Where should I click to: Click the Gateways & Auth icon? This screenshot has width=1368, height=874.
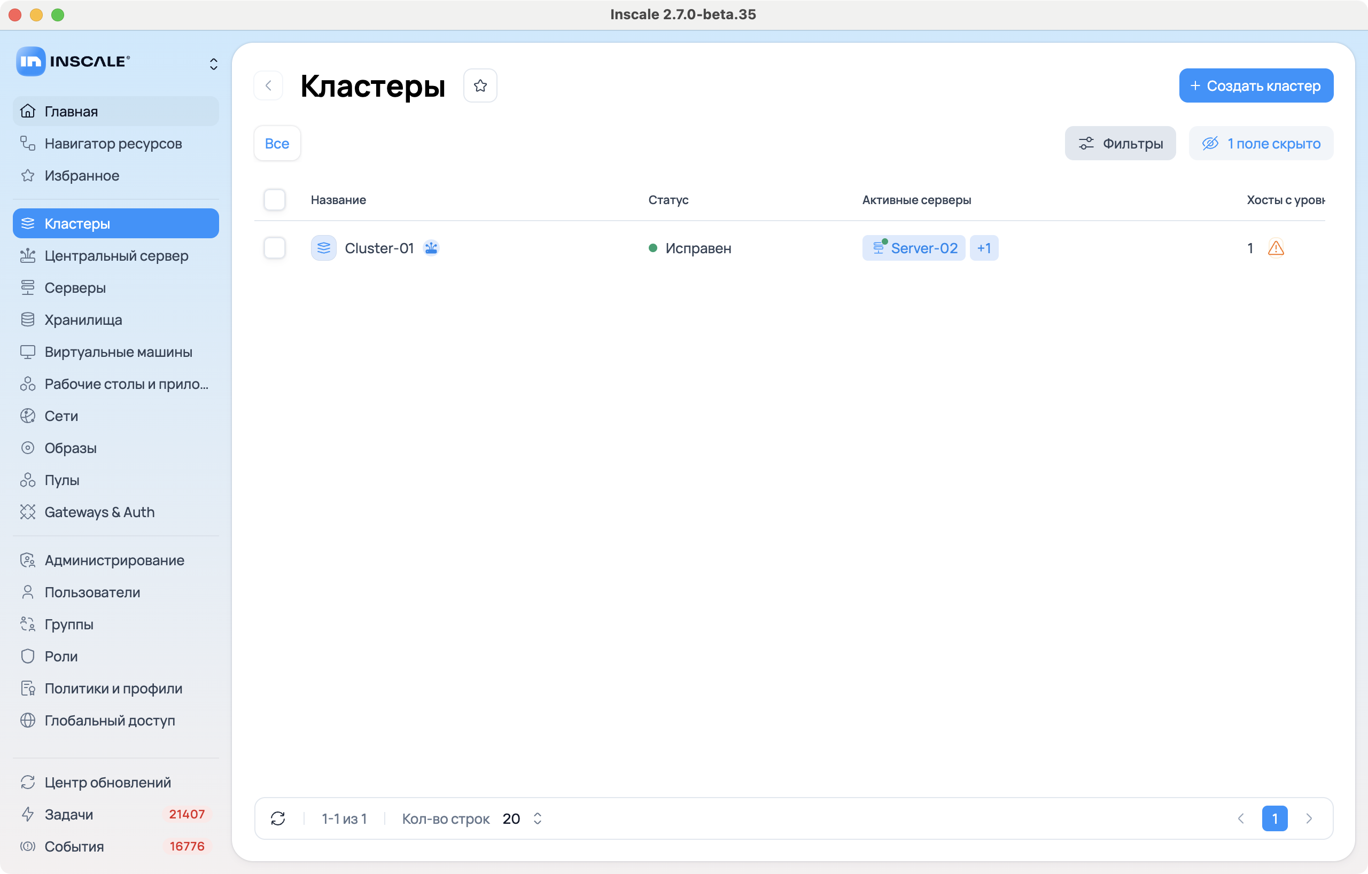tap(27, 512)
